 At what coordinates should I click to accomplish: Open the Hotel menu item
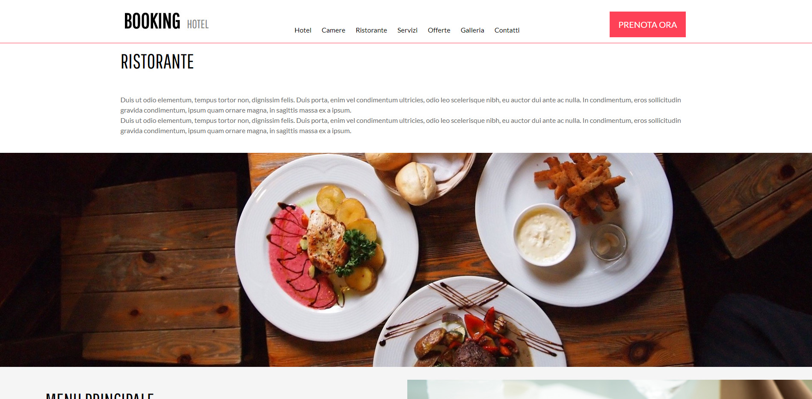[x=303, y=30]
